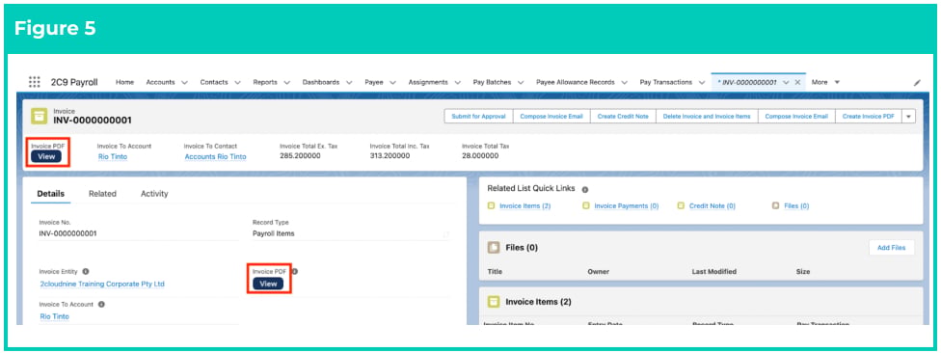Open the Assignments nav item
The width and height of the screenshot is (941, 353).
click(428, 82)
